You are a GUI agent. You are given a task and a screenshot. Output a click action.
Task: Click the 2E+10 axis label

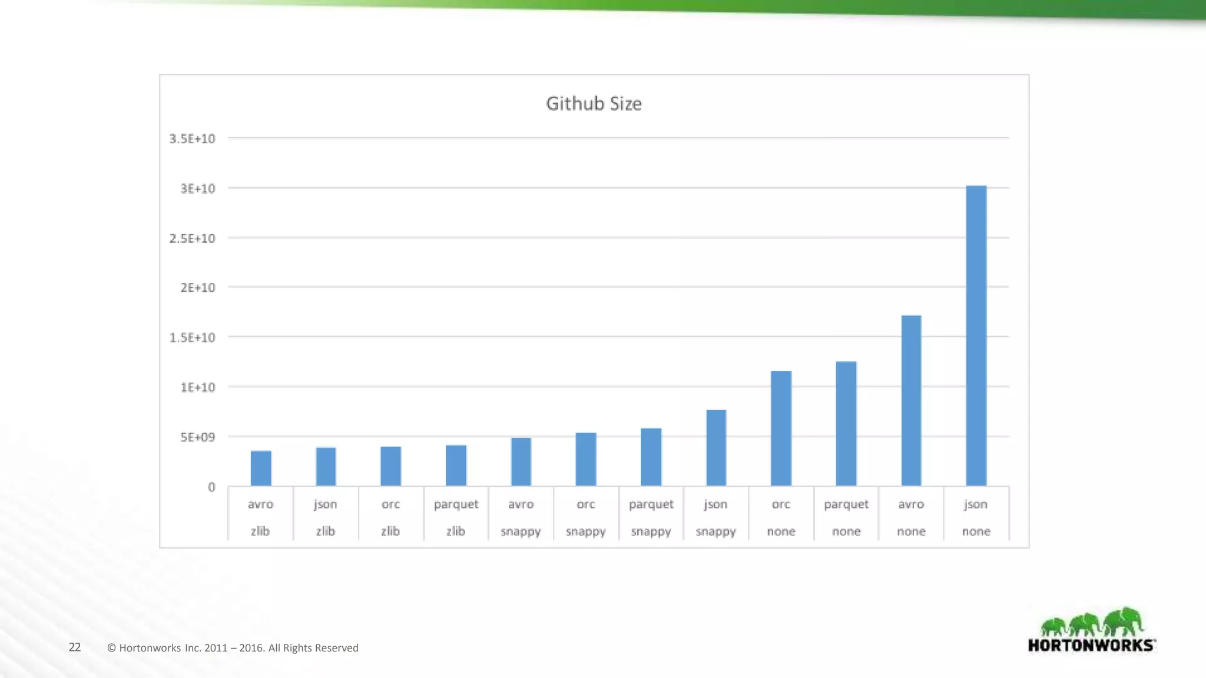(x=197, y=288)
